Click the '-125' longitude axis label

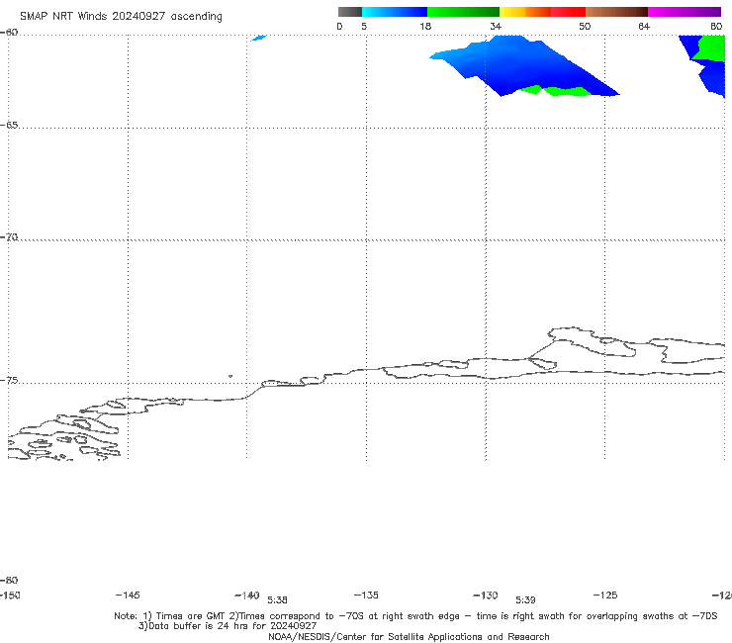point(605,595)
